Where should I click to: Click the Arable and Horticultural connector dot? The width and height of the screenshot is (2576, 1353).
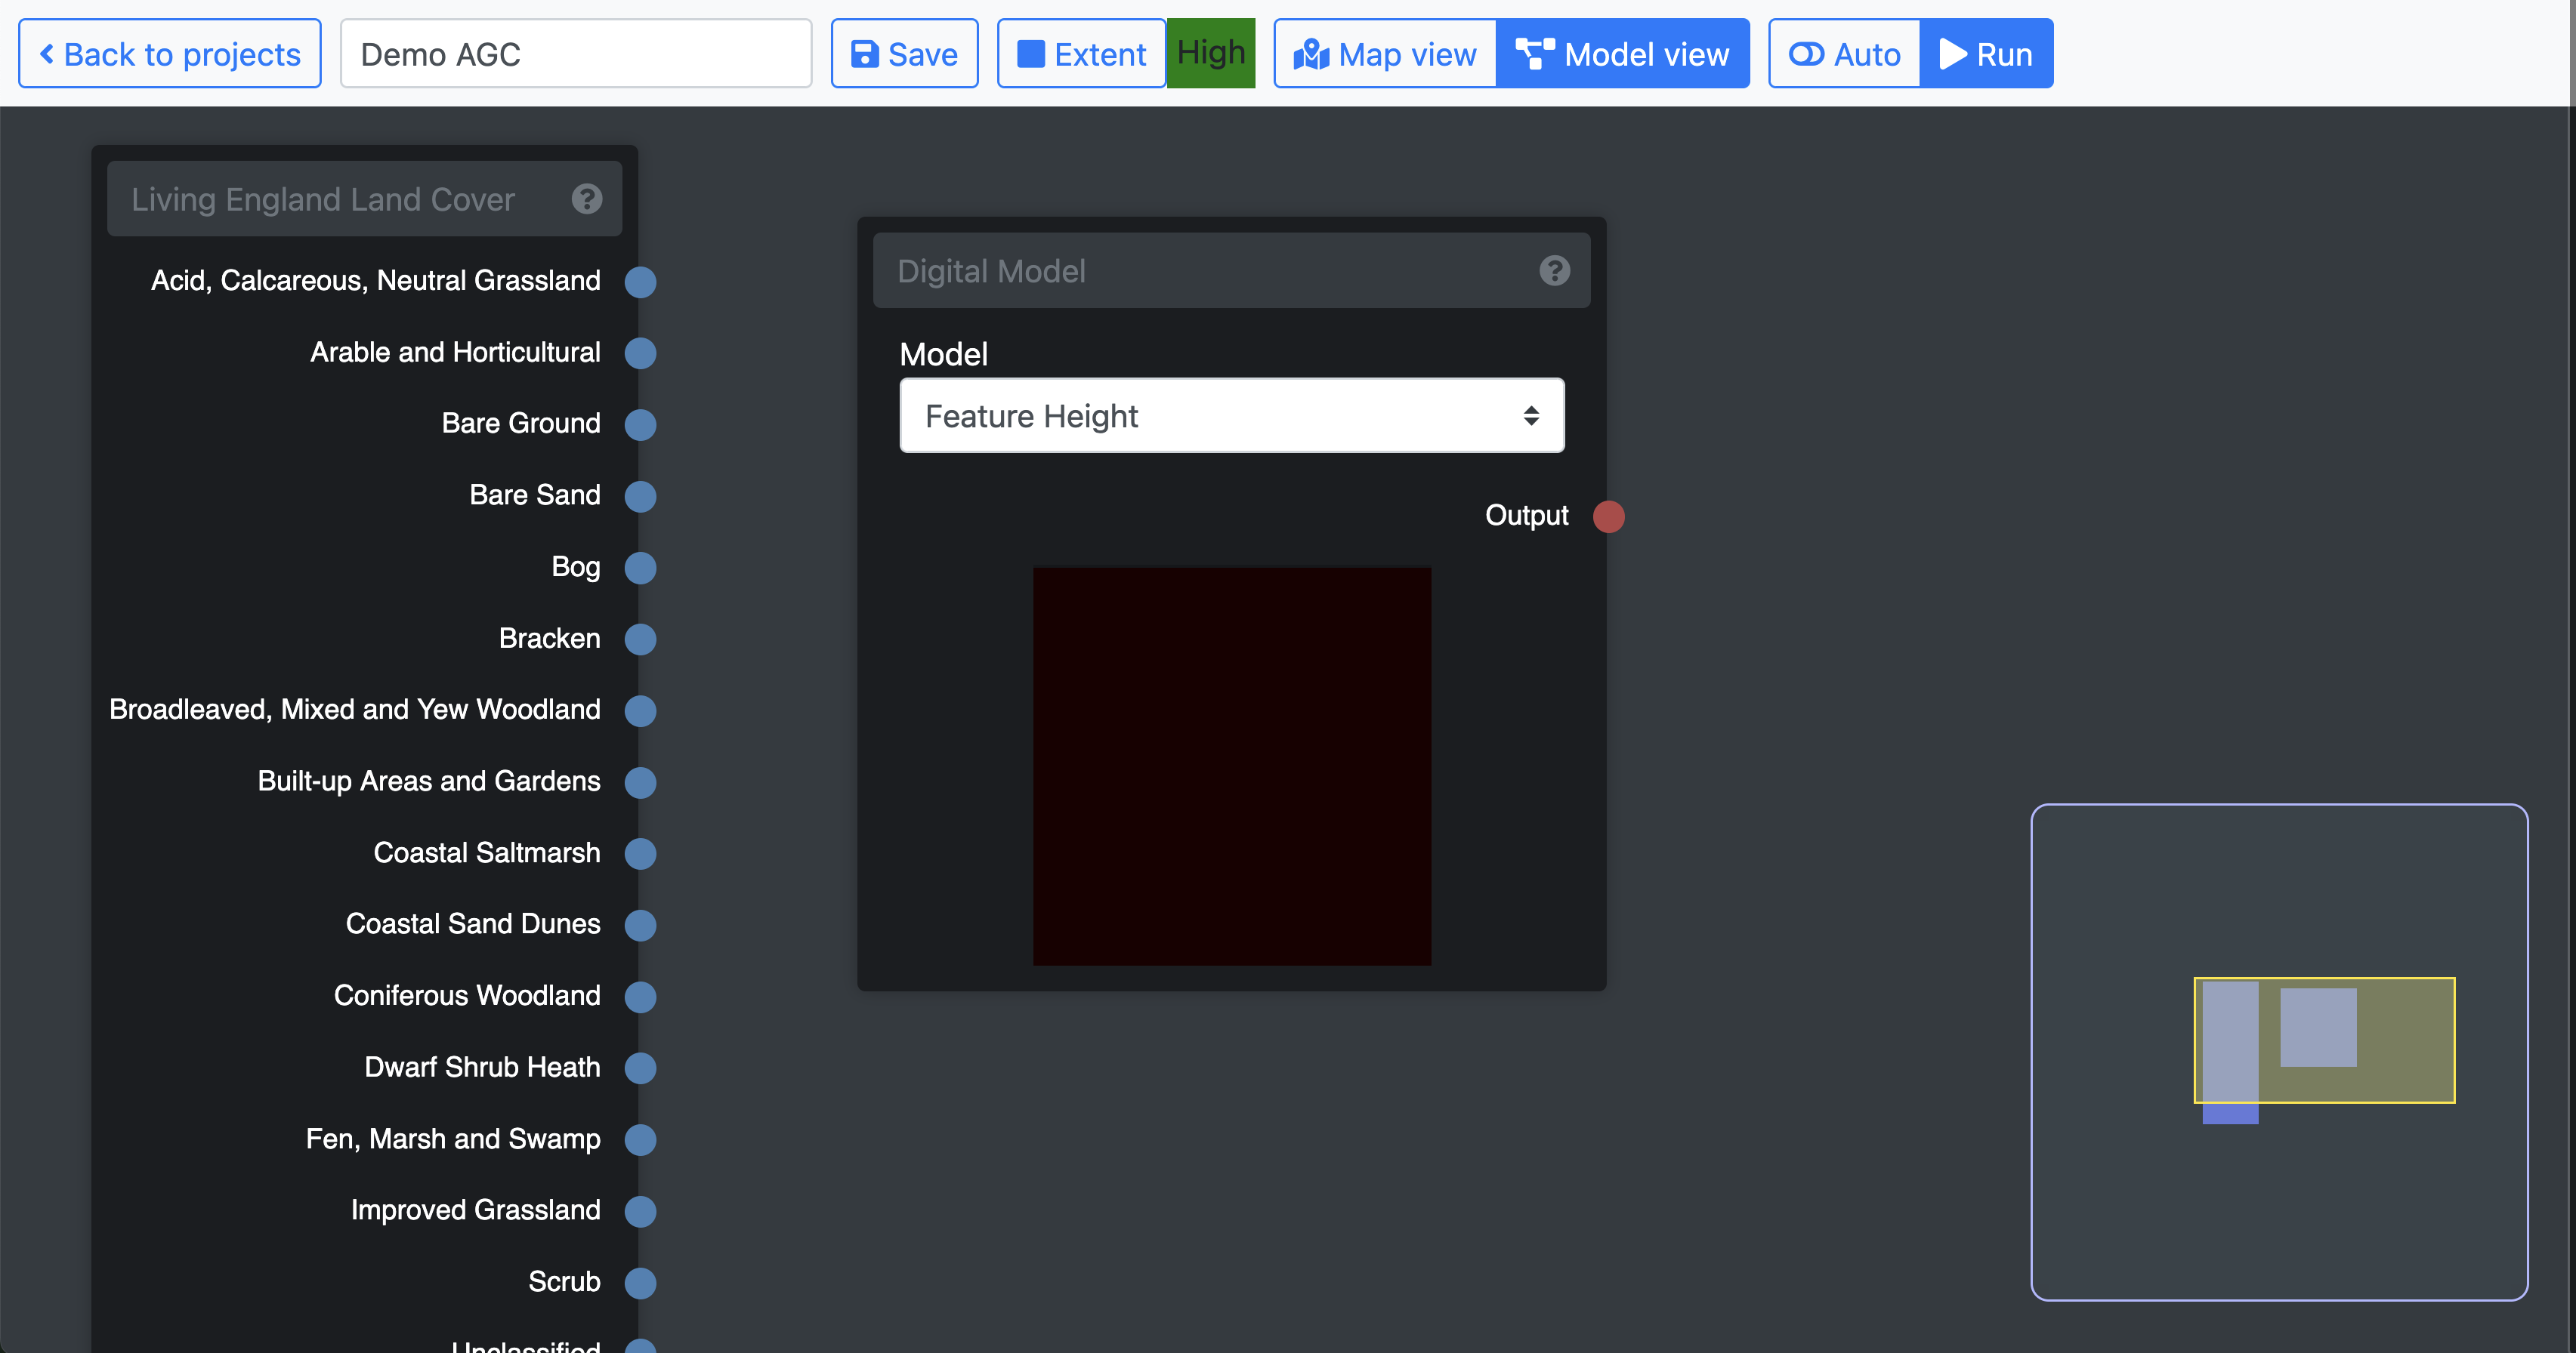coord(640,353)
